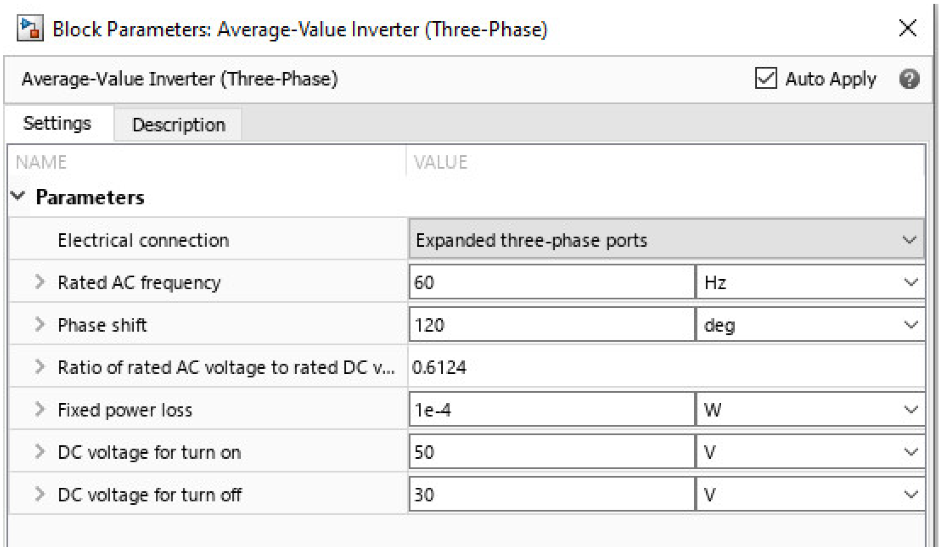The height and width of the screenshot is (550, 944).
Task: Expand the Fixed power loss row
Action: pos(40,409)
